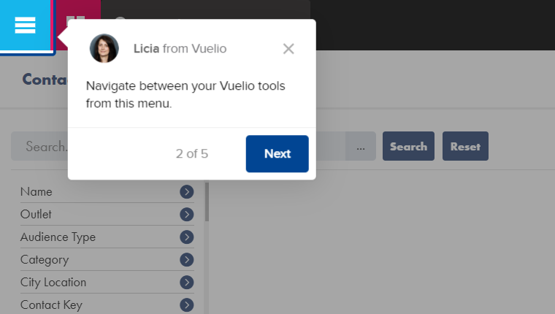Open the hamburger navigation menu
This screenshot has height=314, width=555.
(x=25, y=25)
